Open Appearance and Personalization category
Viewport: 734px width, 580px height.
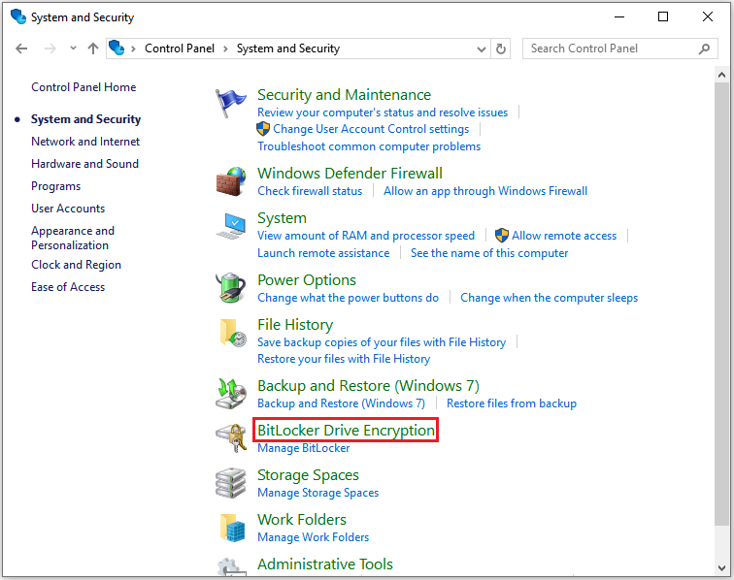73,238
